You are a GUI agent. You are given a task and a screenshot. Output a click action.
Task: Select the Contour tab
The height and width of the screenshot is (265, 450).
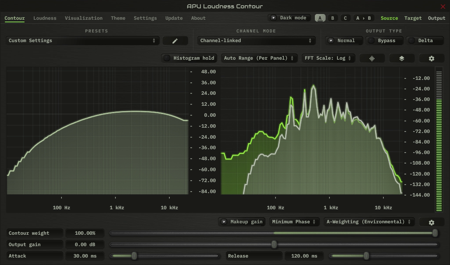[x=14, y=18]
